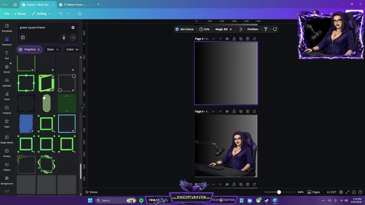This screenshot has width=365, height=205.
Task: Enter fullscreen present mode
Action: click(x=348, y=192)
